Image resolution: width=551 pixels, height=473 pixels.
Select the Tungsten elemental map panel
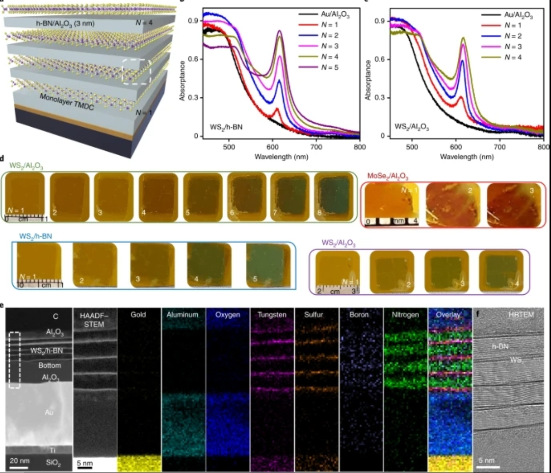pyautogui.click(x=272, y=388)
